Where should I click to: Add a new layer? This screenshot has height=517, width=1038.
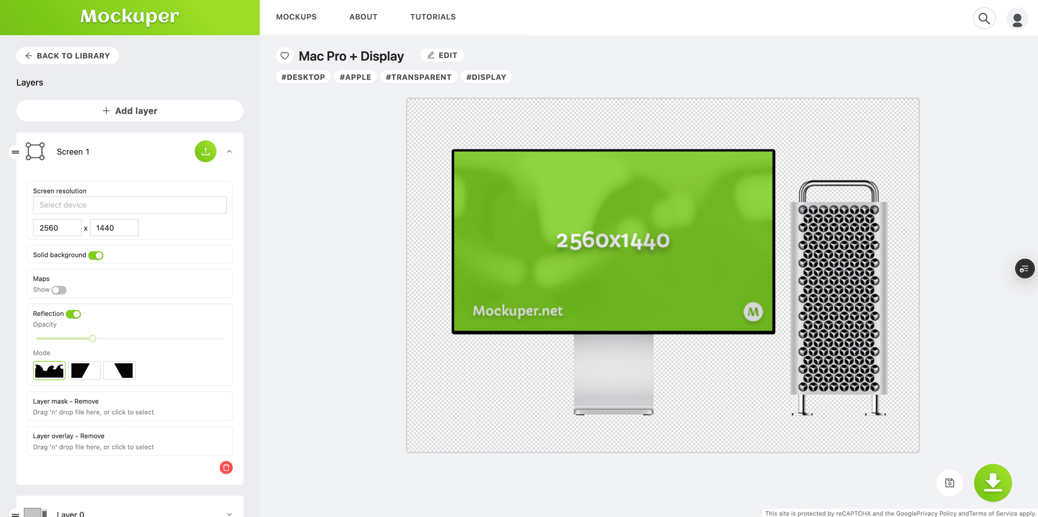pyautogui.click(x=130, y=110)
